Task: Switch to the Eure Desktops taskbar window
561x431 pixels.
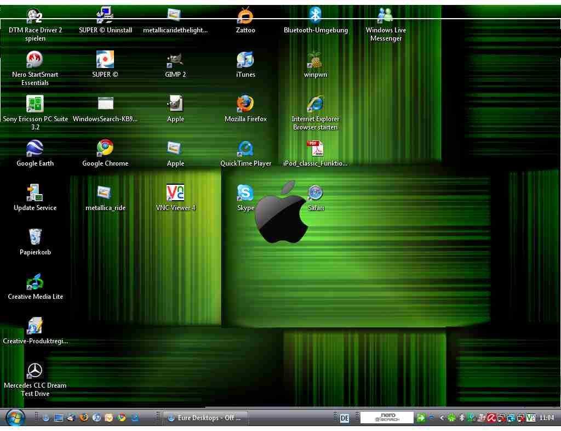Action: (205, 418)
